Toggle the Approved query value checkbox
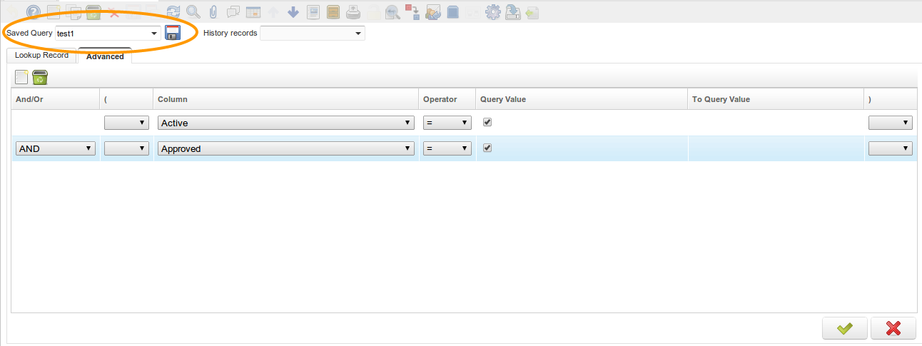Viewport: 922px width, 346px height. pyautogui.click(x=487, y=148)
